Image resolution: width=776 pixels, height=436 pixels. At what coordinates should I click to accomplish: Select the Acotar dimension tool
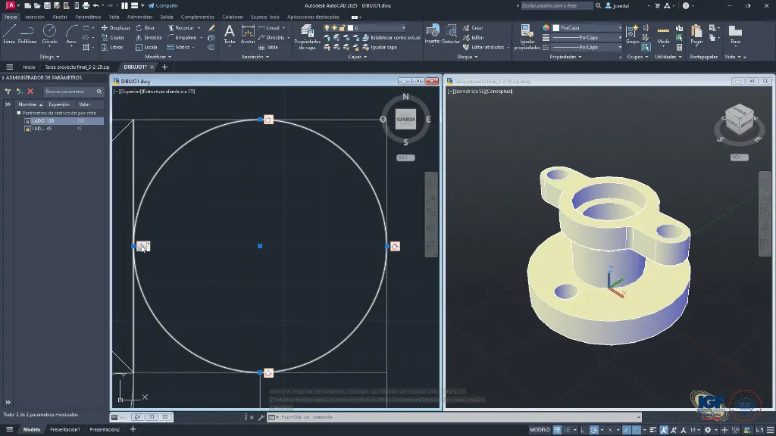pos(248,34)
